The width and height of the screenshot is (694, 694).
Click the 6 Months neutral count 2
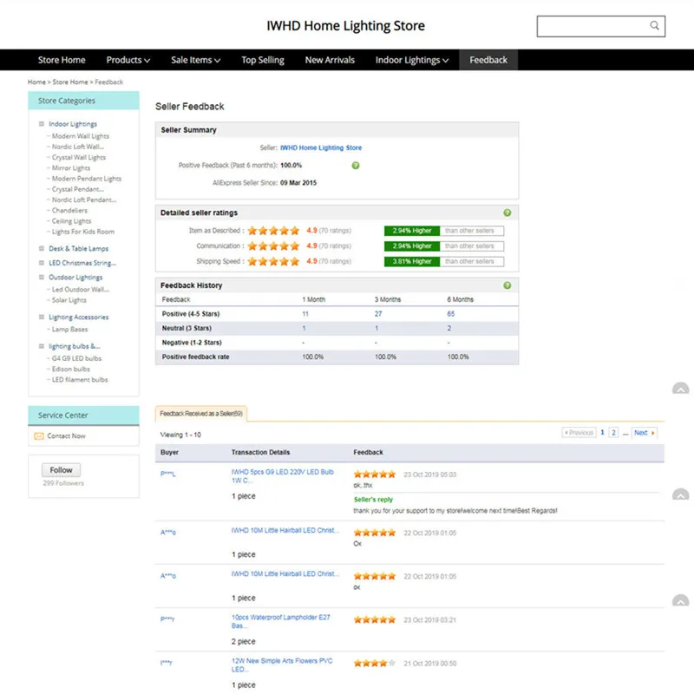448,329
